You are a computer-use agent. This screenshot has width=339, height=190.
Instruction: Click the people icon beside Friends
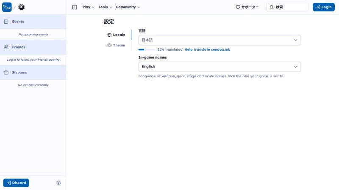(6, 47)
